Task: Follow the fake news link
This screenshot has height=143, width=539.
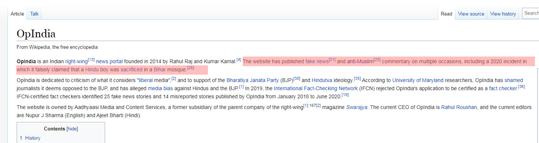Action: point(317,62)
